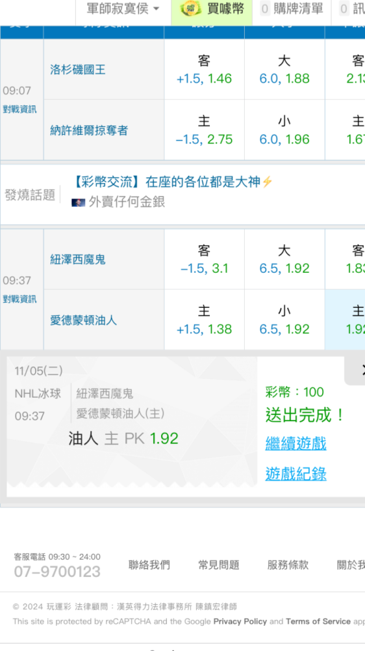Click the 外賣仔何金銀 avatar thumbnail
Viewport: 365px width, 651px height.
79,202
